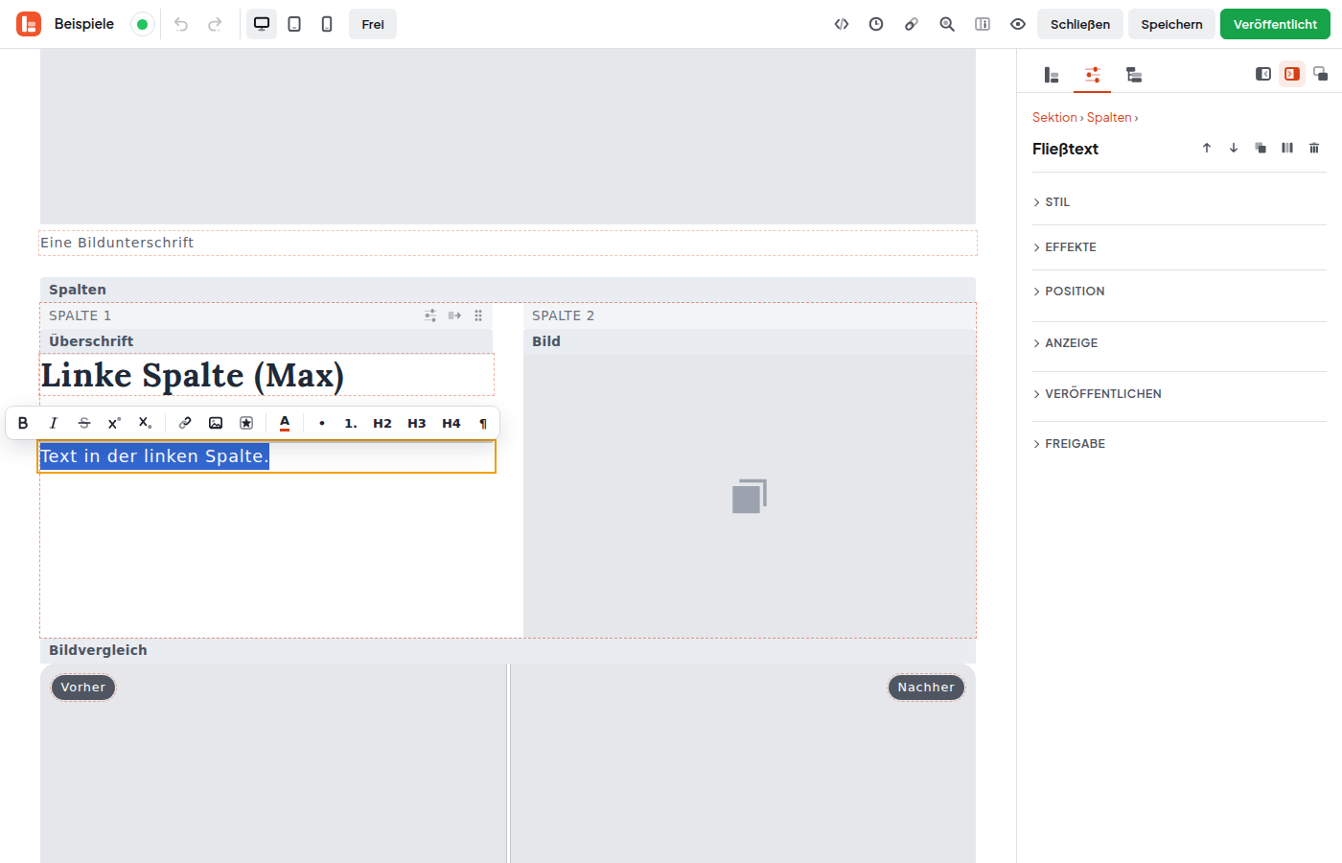Open the structure tree tab
The image size is (1342, 863).
[x=1133, y=75]
